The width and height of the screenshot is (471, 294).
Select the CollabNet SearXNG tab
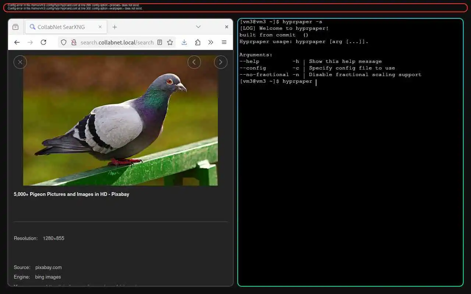coord(66,27)
